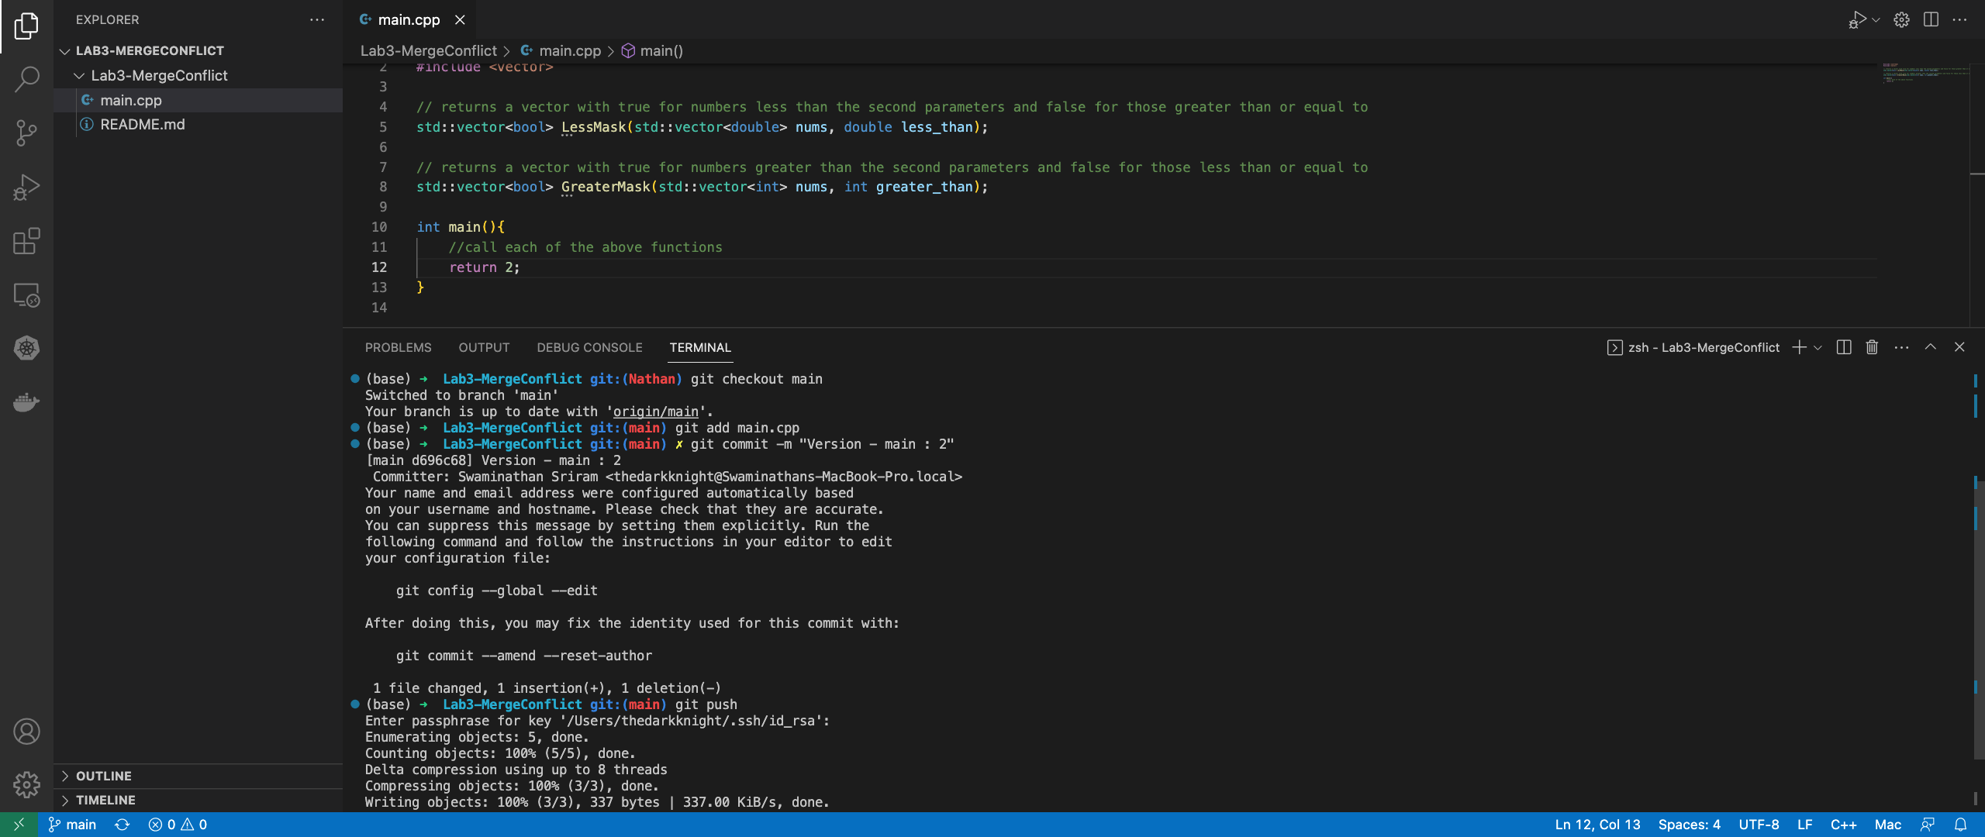
Task: Split the terminal panel
Action: coord(1844,347)
